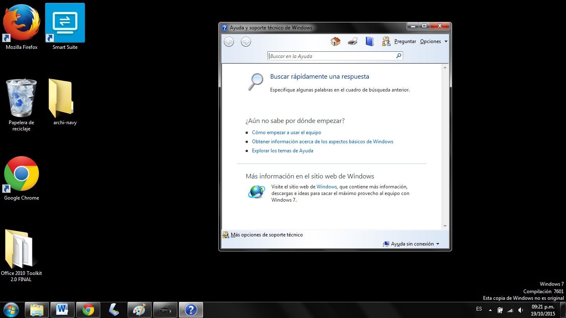Click the Buscar rápidamente una respuesta heading
Screen dimensions: 566x318
(x=319, y=77)
